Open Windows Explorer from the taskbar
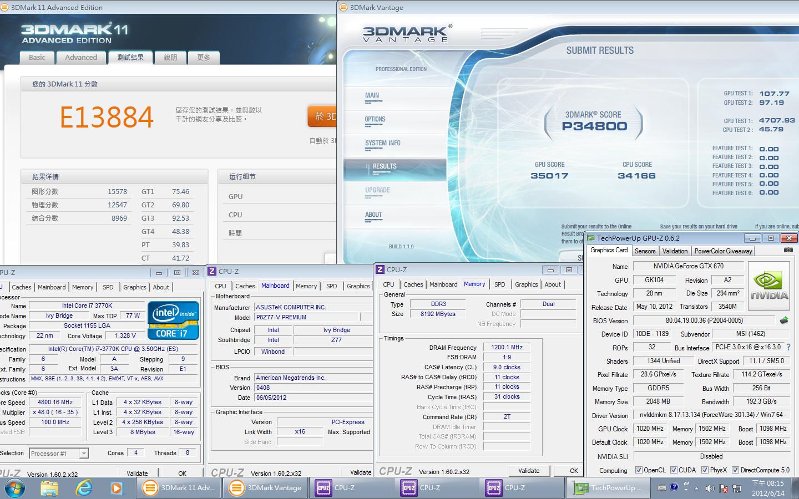The height and width of the screenshot is (499, 799). [49, 488]
